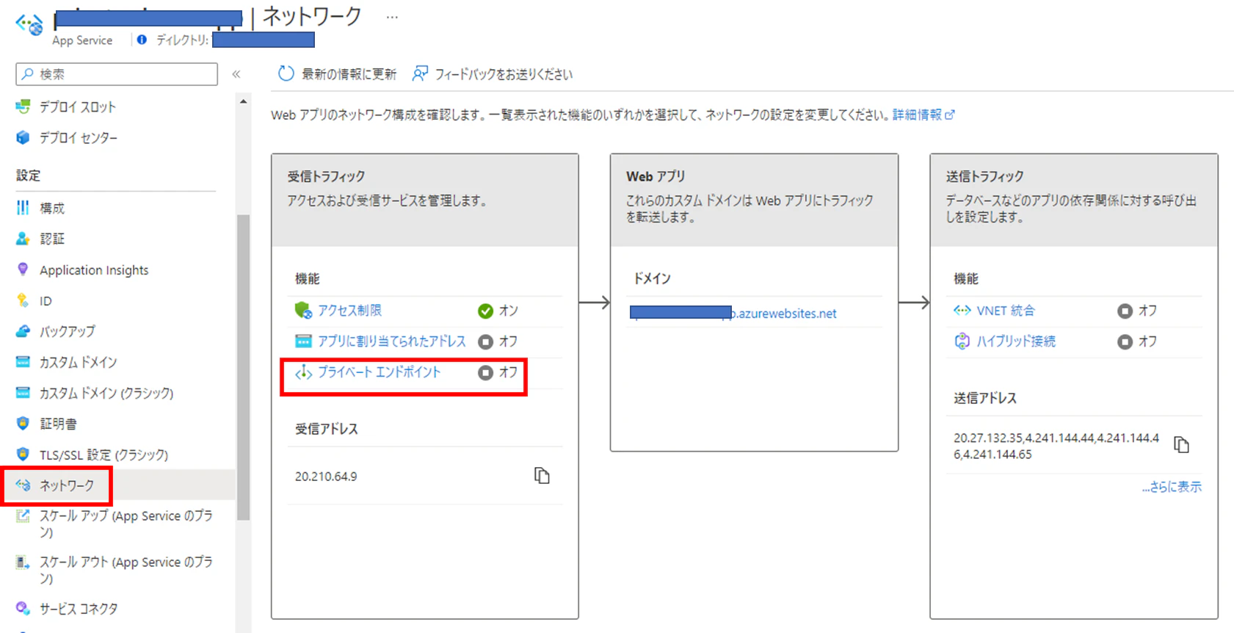Image resolution: width=1234 pixels, height=633 pixels.
Task: Click the feedback person icon
Action: point(420,73)
